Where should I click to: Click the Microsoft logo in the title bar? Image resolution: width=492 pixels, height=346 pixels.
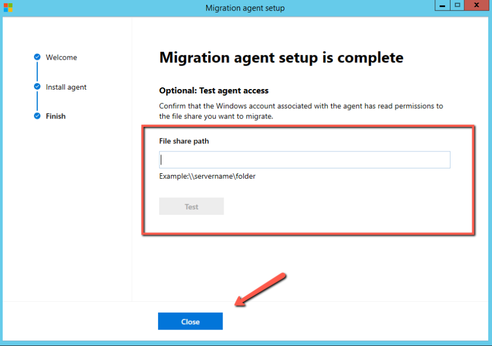click(8, 8)
